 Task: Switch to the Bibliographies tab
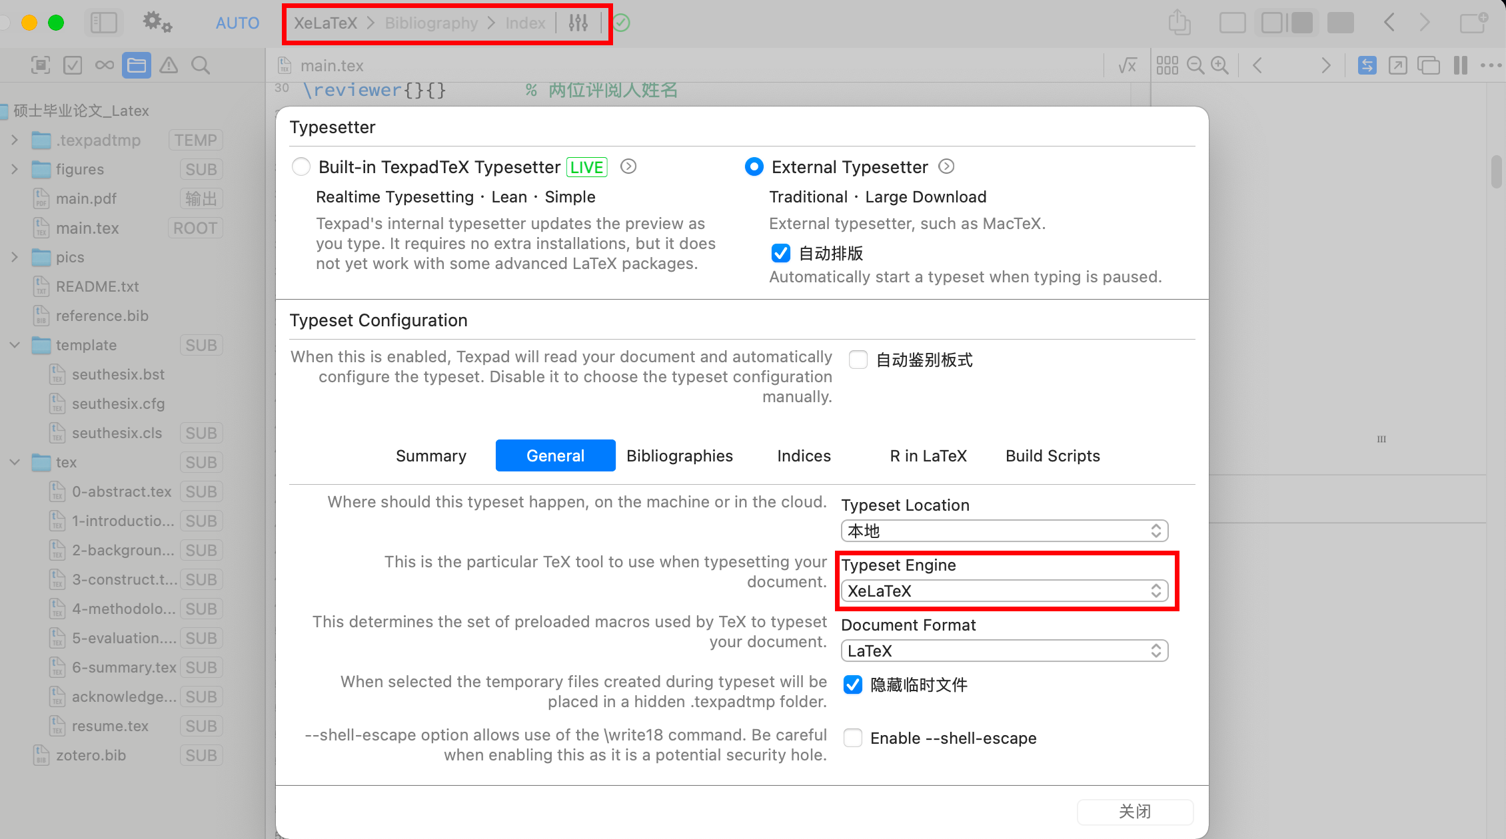coord(679,455)
